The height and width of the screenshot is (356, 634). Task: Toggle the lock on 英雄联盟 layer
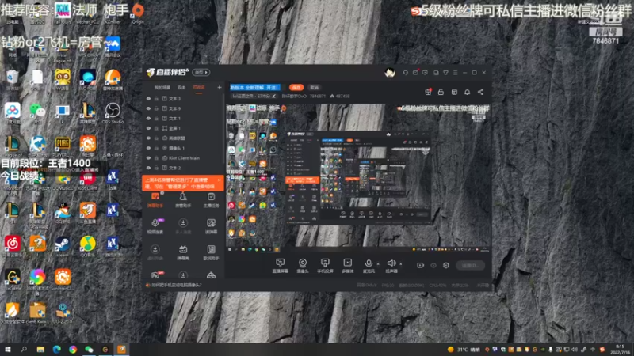click(156, 138)
